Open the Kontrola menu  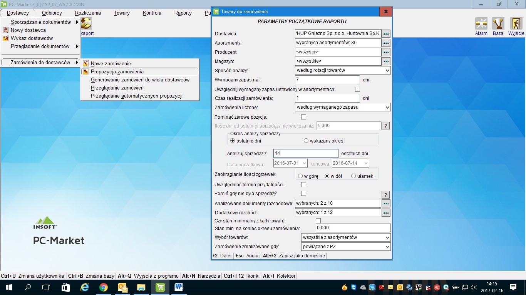152,13
